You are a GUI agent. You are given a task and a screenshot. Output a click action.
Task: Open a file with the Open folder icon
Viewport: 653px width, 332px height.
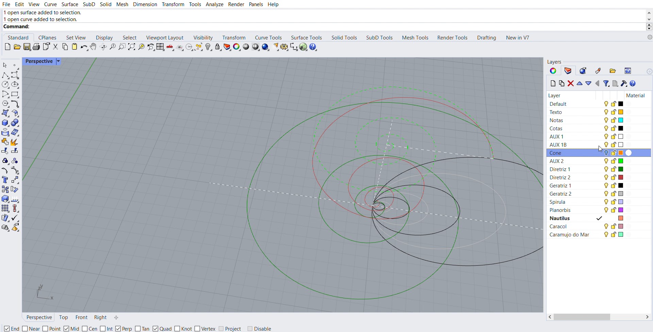click(17, 47)
